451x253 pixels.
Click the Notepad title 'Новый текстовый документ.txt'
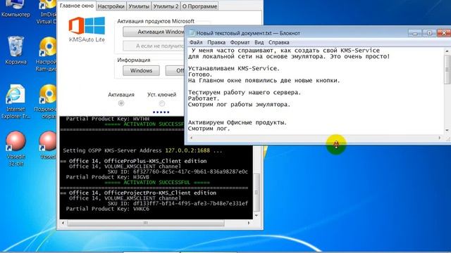234,33
